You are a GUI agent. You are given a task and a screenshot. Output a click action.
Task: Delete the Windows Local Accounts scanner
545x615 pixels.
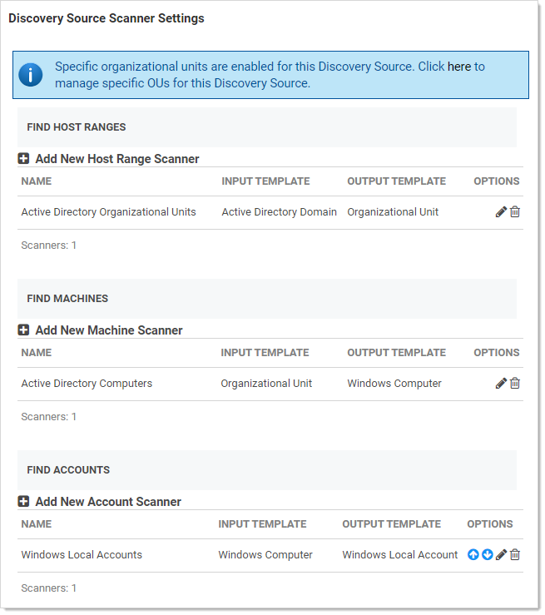click(515, 555)
